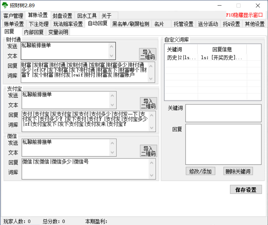Viewport: 268px width, 225px height.
Task: Click 导入二维码 button in 财付通 section
Action: tap(147, 54)
